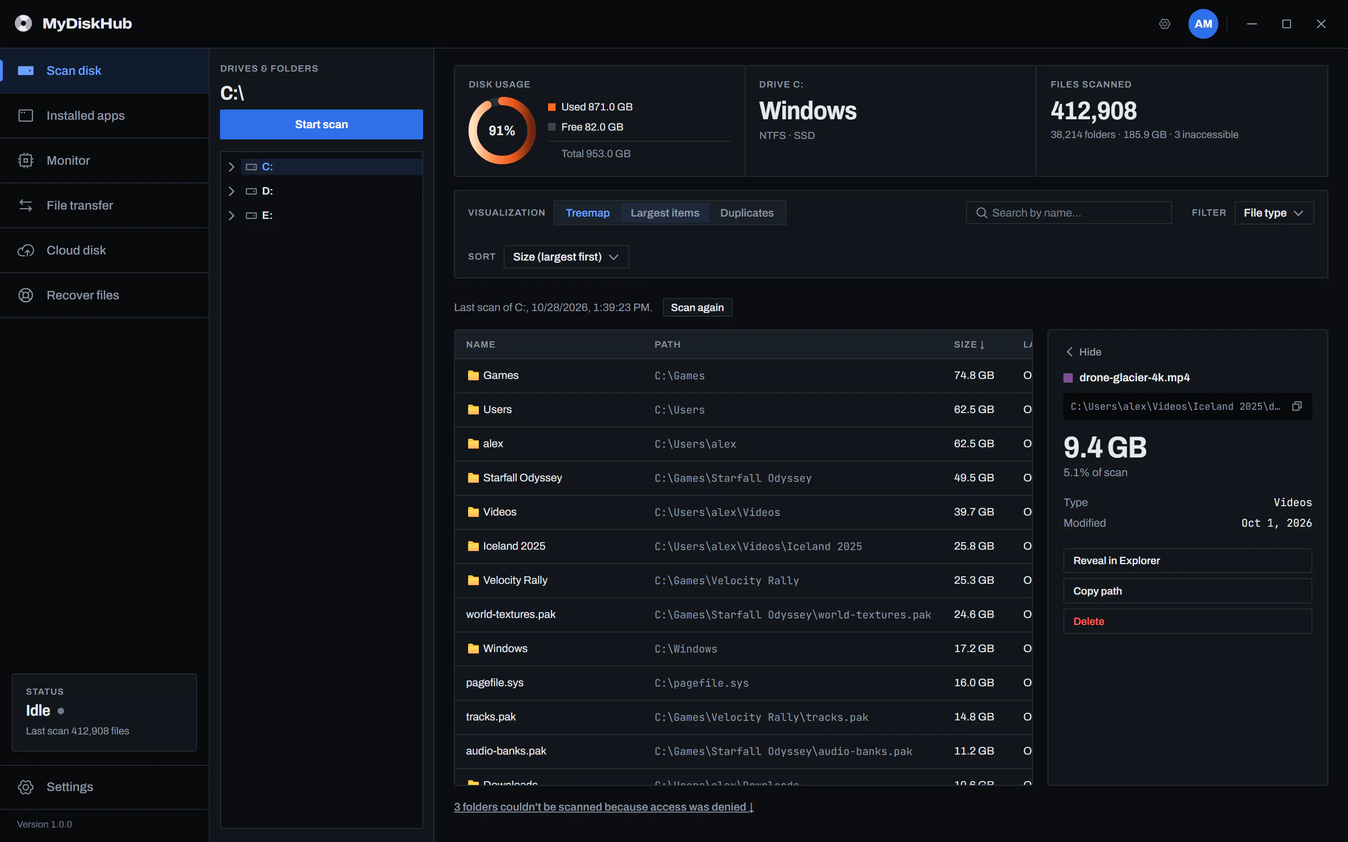Click the 91% disk usage ring
Viewport: 1348px width, 842px height.
pyautogui.click(x=502, y=131)
